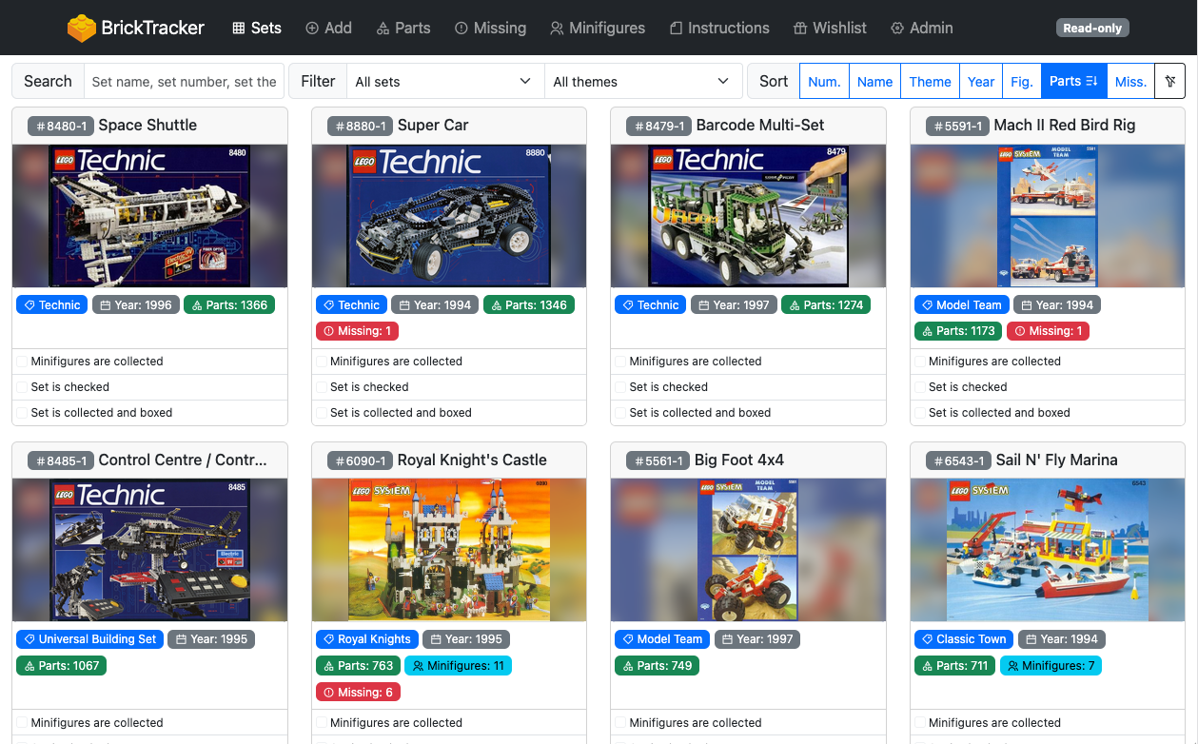Check 'Set is collected and boxed' for Barcode Multi-Set
The image size is (1198, 744).
(620, 413)
